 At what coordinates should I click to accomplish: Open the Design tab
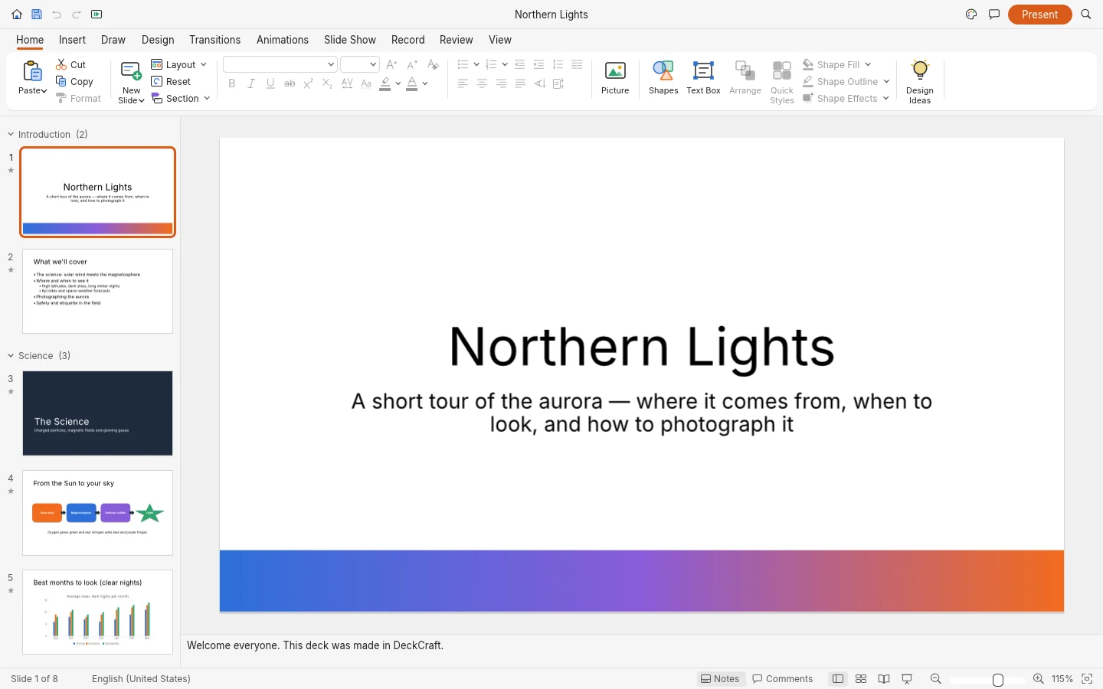[158, 40]
